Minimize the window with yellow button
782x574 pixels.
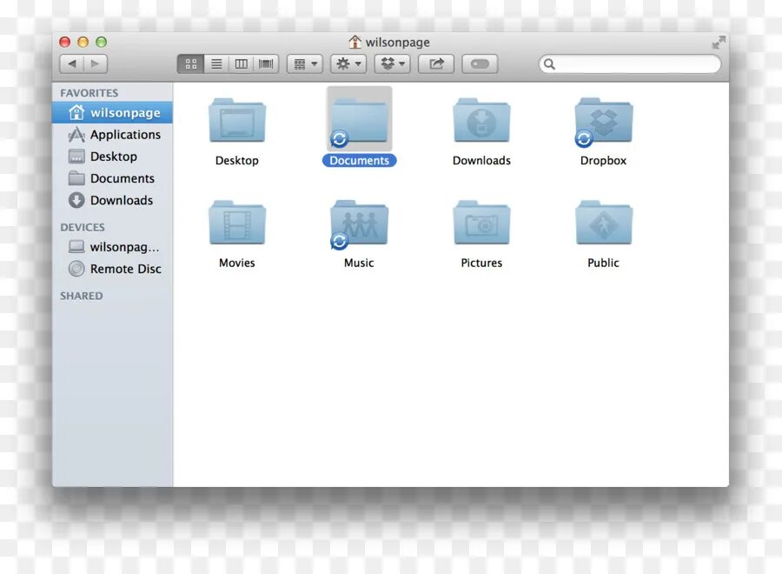pyautogui.click(x=83, y=42)
